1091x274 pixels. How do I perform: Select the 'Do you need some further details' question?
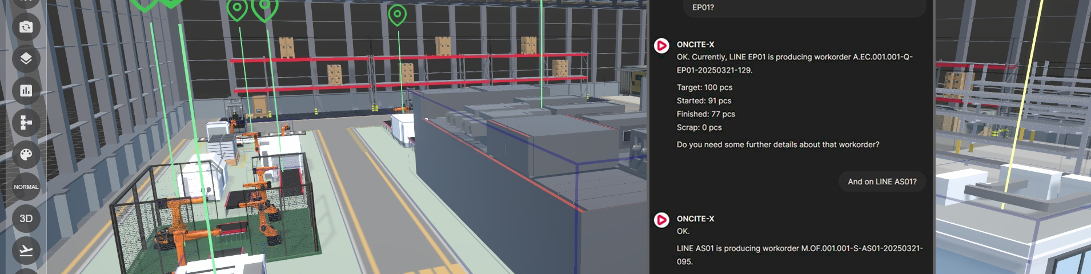[x=778, y=144]
